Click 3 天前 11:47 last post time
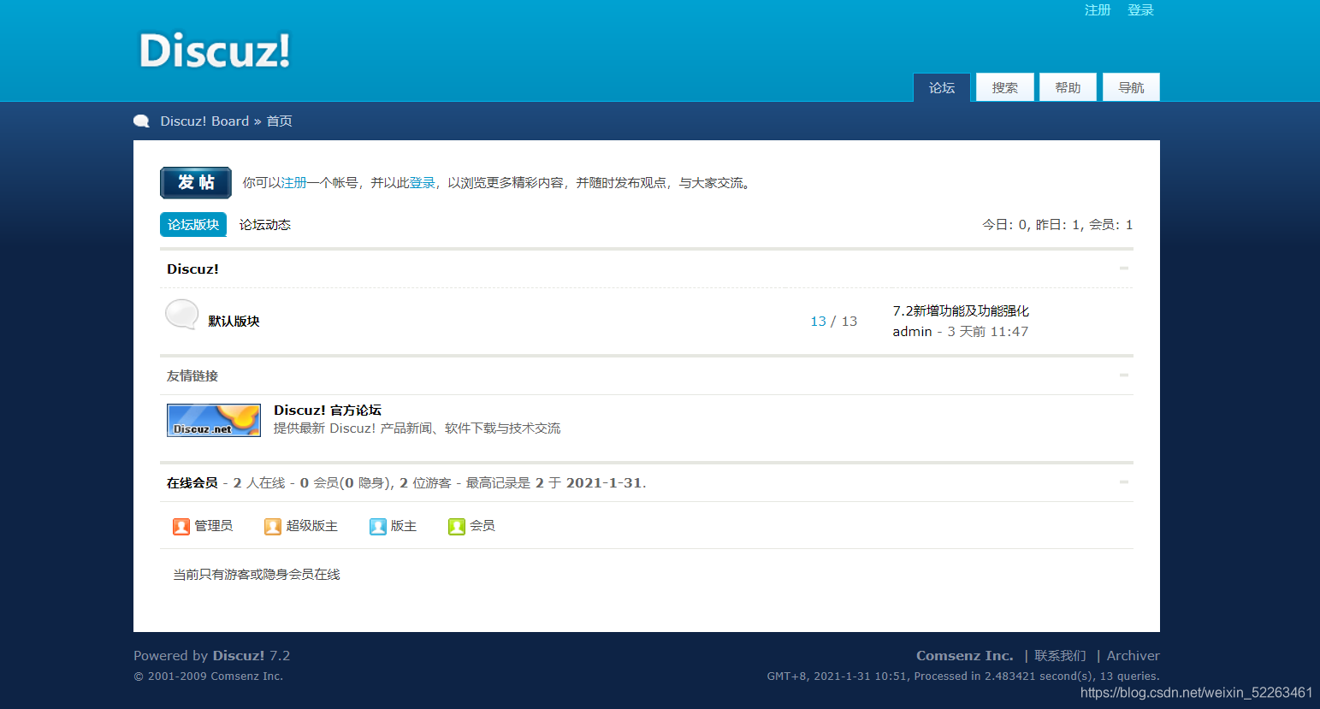Viewport: 1320px width, 709px height. click(x=988, y=332)
